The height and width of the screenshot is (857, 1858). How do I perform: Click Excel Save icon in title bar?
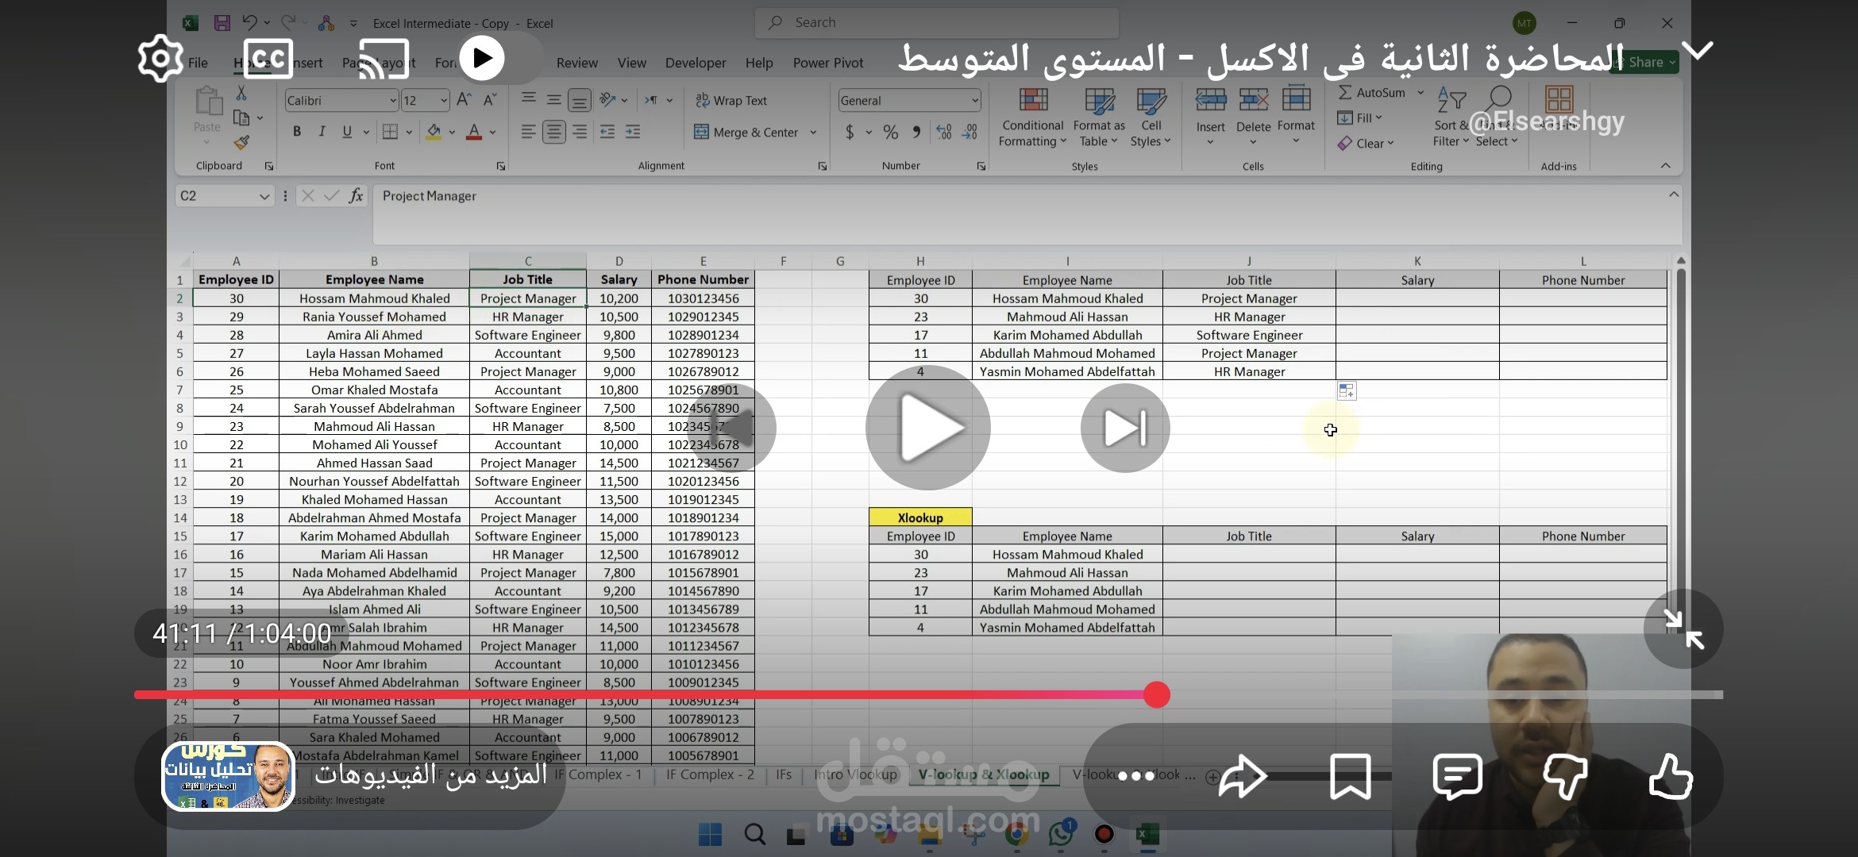click(222, 23)
